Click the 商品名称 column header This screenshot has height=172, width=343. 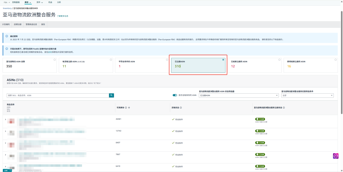[10, 104]
